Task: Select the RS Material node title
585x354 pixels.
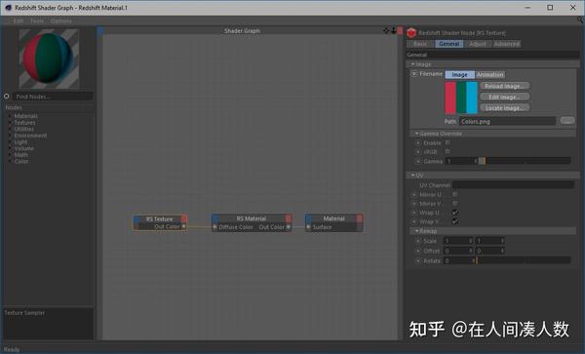Action: (252, 218)
